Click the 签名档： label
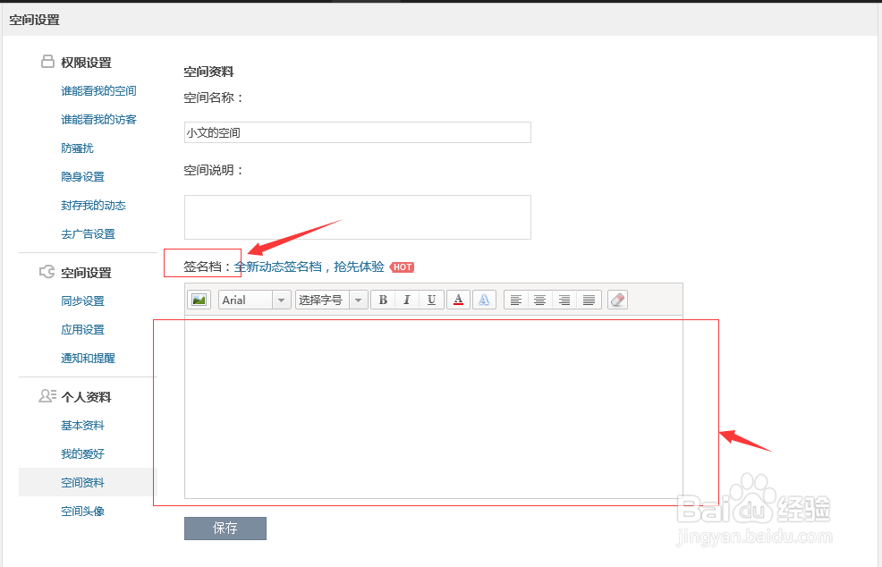 point(208,267)
